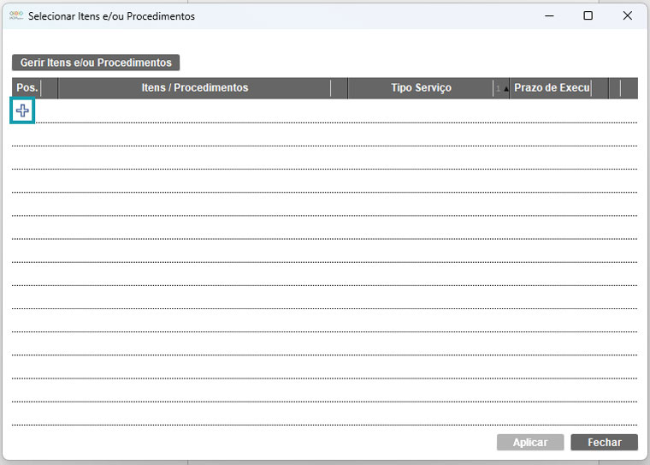Image resolution: width=650 pixels, height=465 pixels.
Task: Click the application icon in the title bar
Action: coord(15,15)
